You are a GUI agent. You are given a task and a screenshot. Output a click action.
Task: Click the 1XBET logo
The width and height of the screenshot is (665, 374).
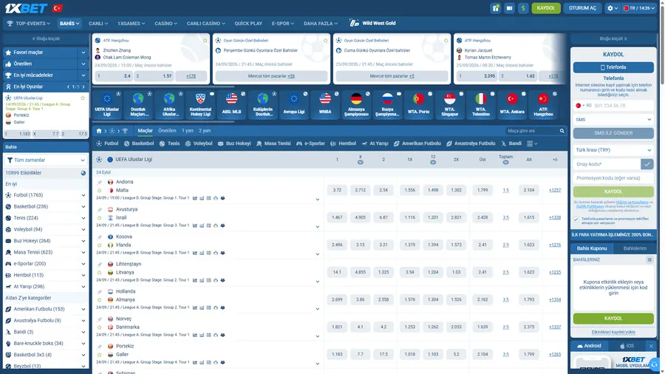pyautogui.click(x=27, y=8)
